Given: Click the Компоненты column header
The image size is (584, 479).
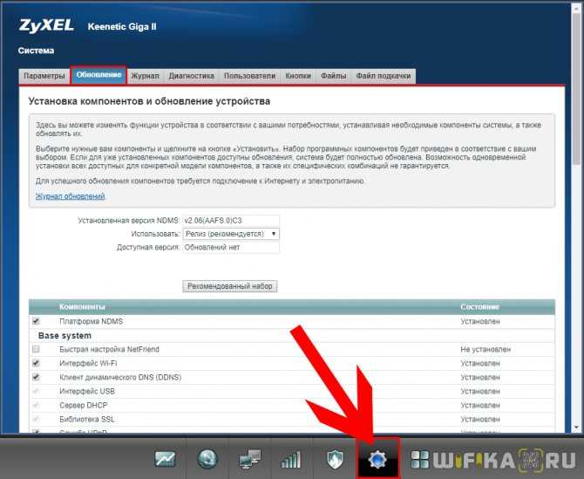Looking at the screenshot, I should [x=82, y=307].
